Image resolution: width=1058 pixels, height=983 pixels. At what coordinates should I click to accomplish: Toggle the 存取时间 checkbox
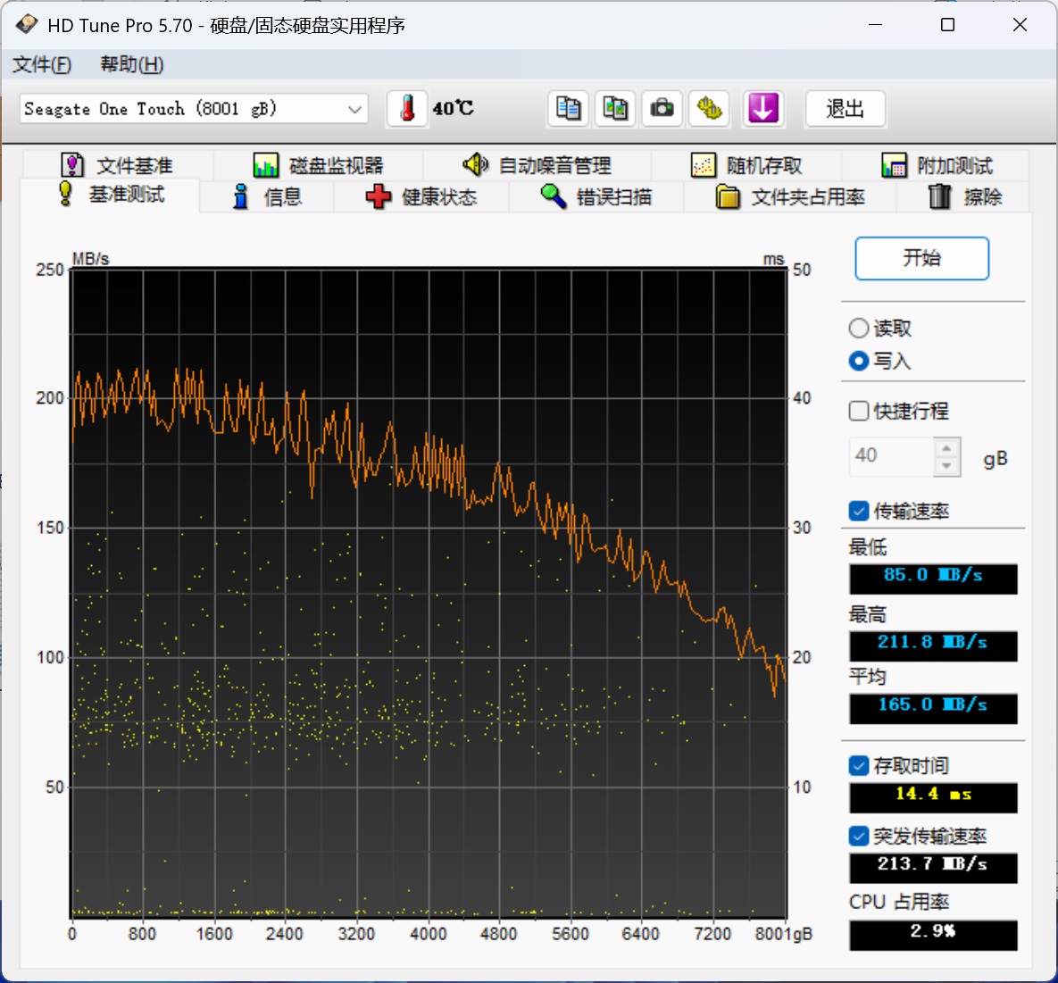[858, 766]
